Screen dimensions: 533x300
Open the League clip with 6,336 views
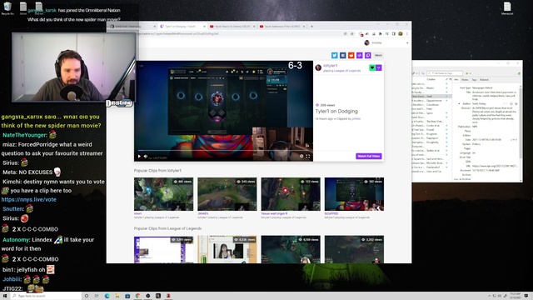coord(227,249)
